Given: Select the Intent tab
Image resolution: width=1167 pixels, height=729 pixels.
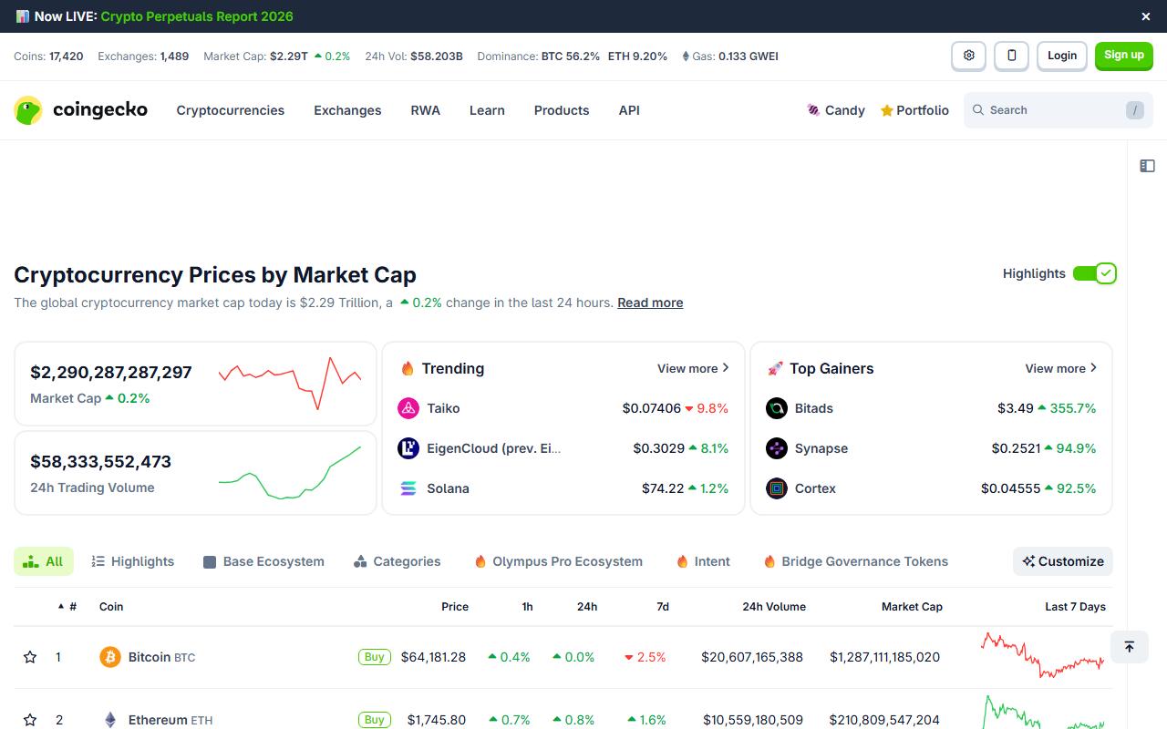Looking at the screenshot, I should pos(703,561).
